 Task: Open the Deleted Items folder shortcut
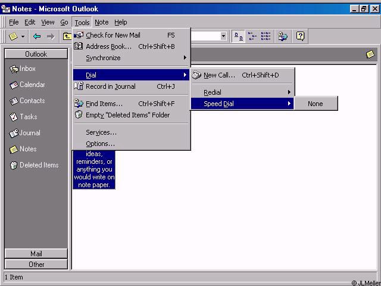pos(39,165)
